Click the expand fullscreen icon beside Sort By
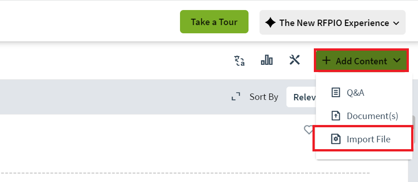 tap(236, 96)
